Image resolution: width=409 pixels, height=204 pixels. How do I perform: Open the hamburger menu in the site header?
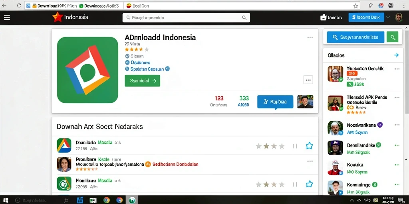(7, 18)
